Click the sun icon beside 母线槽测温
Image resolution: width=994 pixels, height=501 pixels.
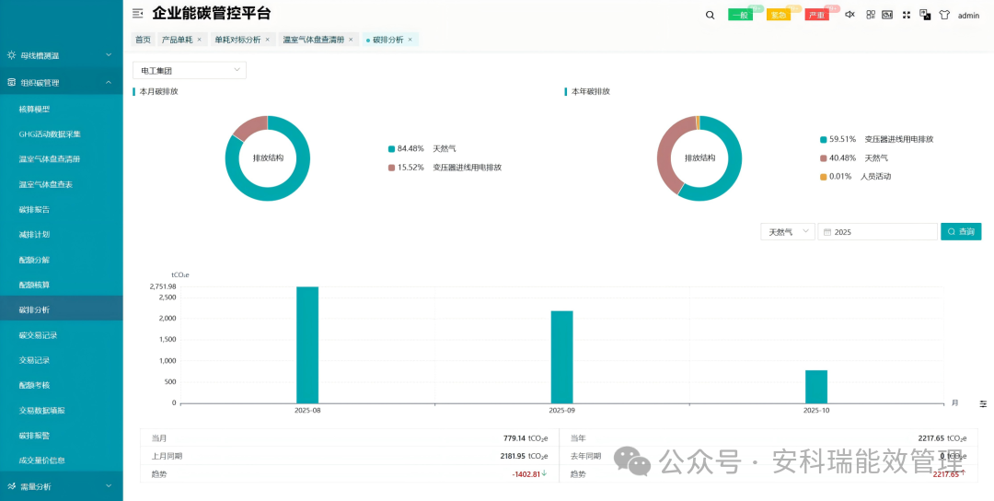click(x=11, y=55)
